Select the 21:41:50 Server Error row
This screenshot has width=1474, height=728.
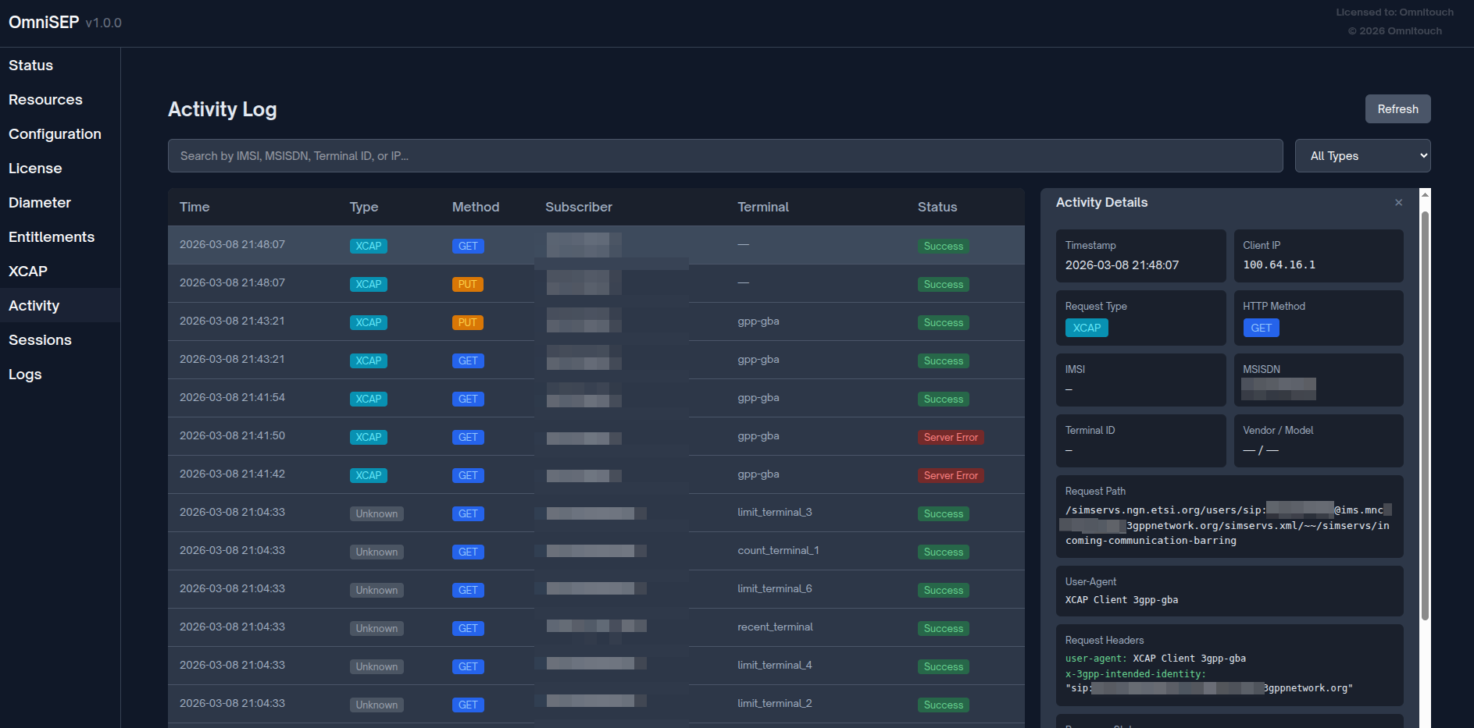(595, 437)
